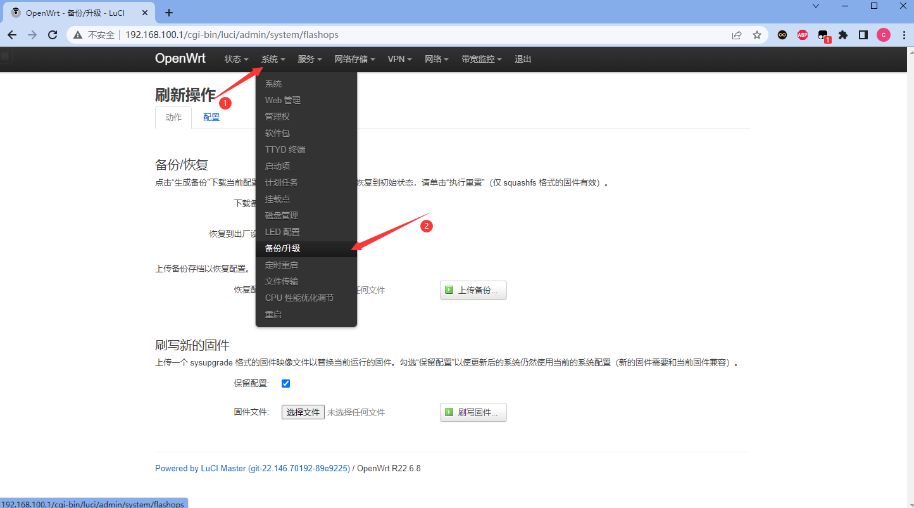Open the browser extensions puzzle icon
Image resolution: width=914 pixels, height=508 pixels.
pos(843,35)
